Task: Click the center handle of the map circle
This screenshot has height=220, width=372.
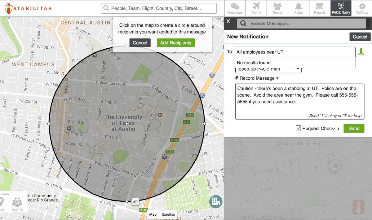Action: click(x=126, y=124)
